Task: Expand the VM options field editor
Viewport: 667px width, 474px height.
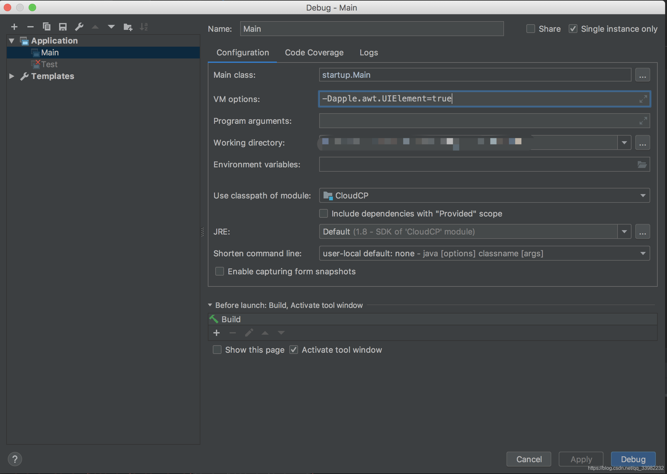Action: (x=643, y=99)
